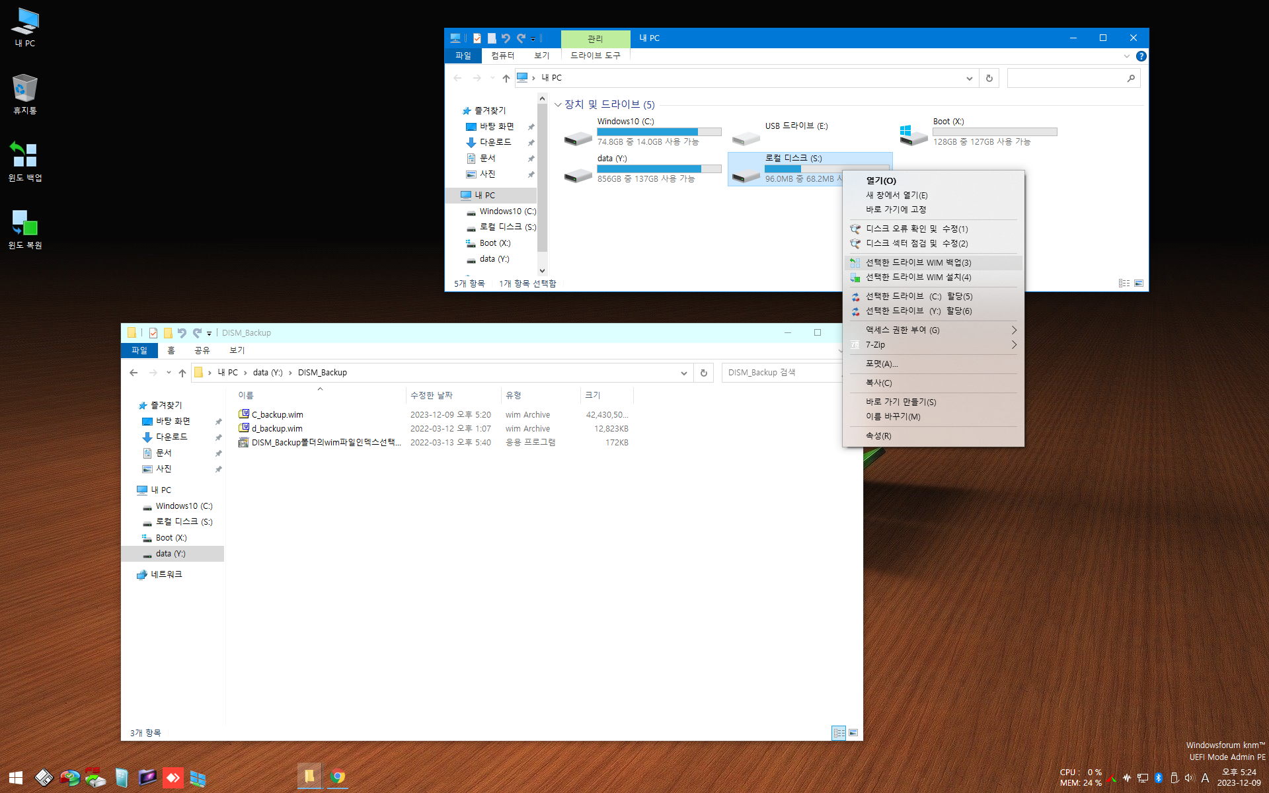Viewport: 1269px width, 793px height.
Task: Go up one level in DISM_Backup window
Action: pos(182,373)
